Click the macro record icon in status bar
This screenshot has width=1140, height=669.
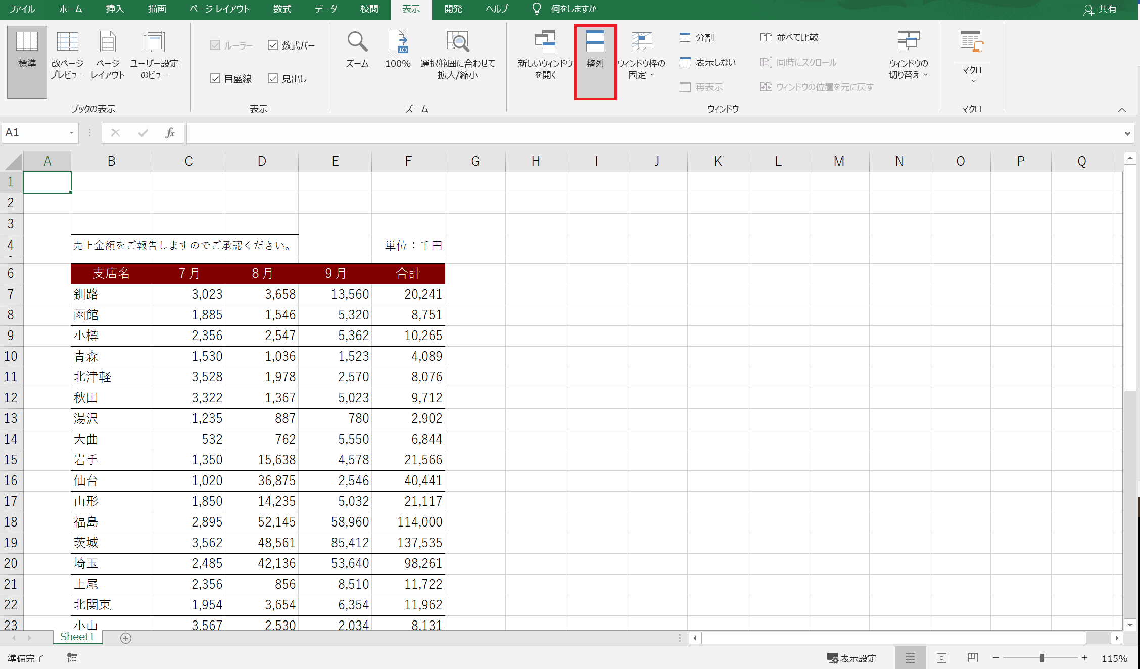pos(72,658)
